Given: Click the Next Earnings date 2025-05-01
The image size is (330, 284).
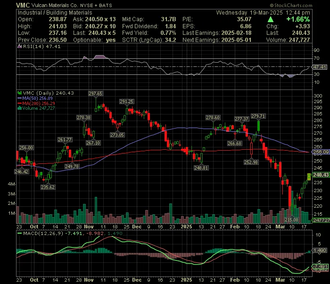Looking at the screenshot, I should [236, 40].
